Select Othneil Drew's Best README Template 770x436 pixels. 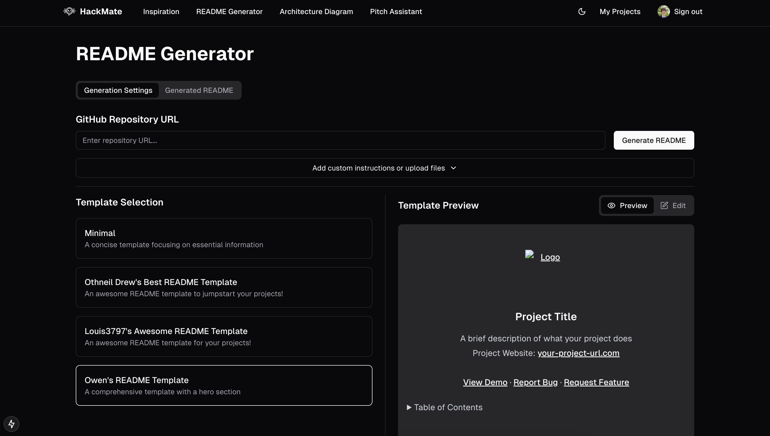coord(224,287)
